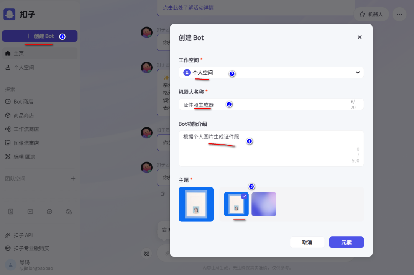
Task: Open the 商品商店 entry
Action: click(39, 116)
